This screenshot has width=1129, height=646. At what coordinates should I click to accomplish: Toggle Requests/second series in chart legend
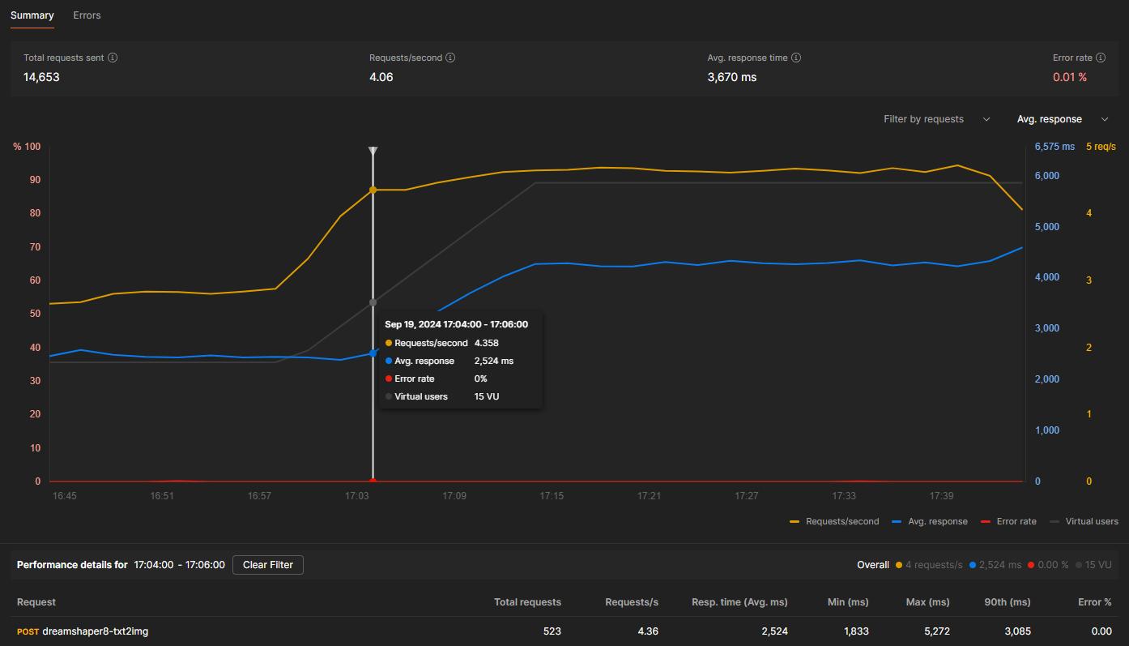834,522
